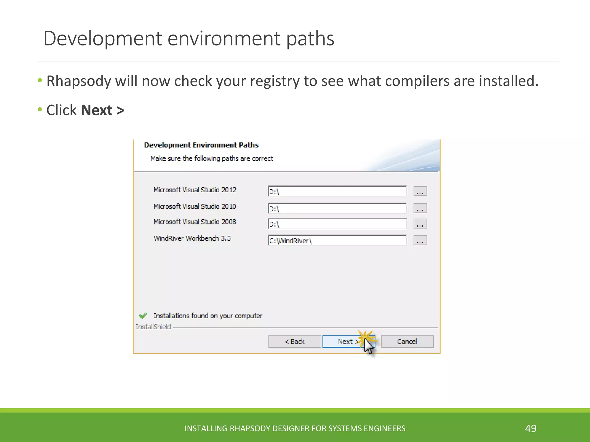Browse for WindRiver Workbench 3.3 path
Image resolution: width=590 pixels, height=442 pixels.
coord(420,240)
